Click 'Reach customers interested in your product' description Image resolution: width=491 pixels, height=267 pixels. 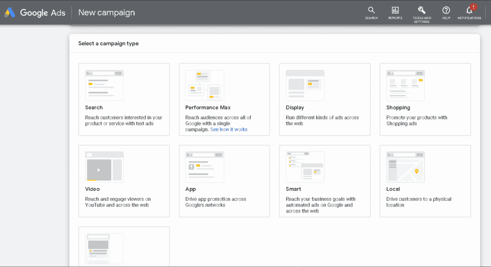124,120
